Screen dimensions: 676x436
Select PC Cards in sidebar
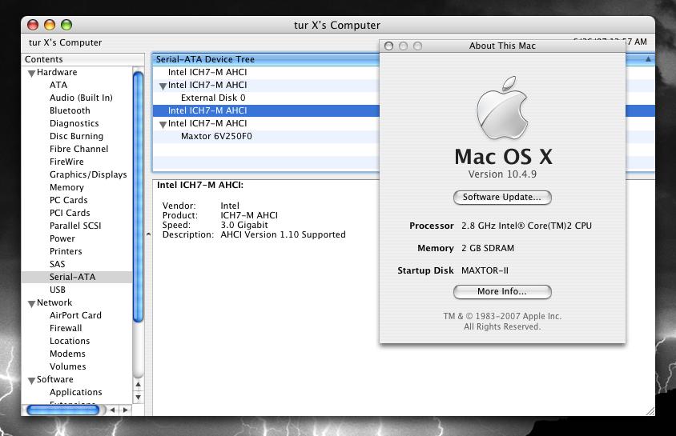(69, 200)
